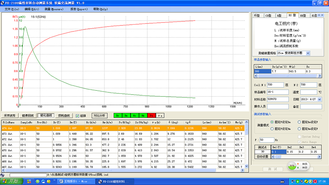Click the green 360 browser quick-launch icon
Screen dimensions: 329x185
37,182
